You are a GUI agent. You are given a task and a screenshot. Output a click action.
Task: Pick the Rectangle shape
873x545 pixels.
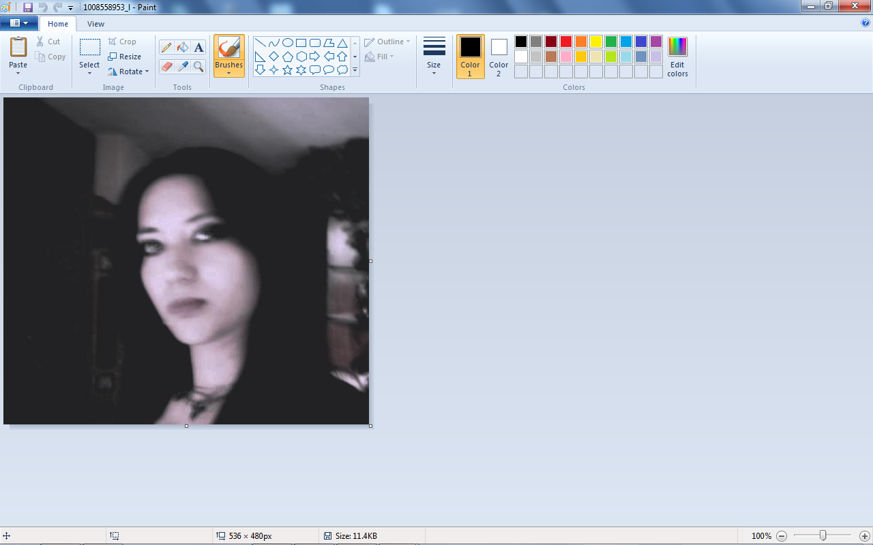click(x=301, y=43)
